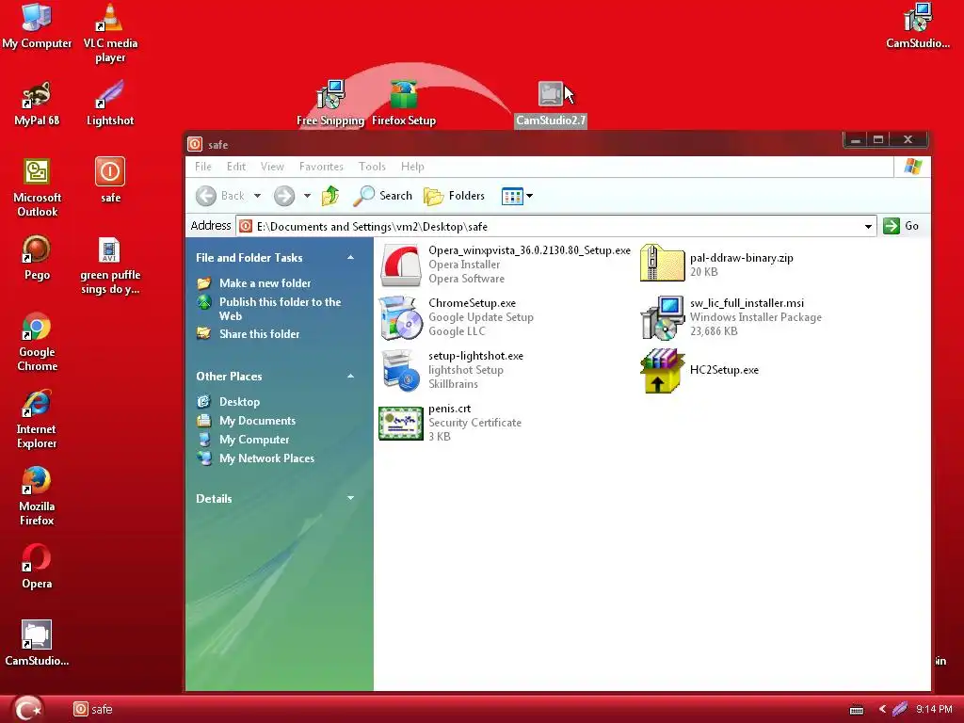
Task: Select the ChromeSetup.exe file icon
Action: coord(400,318)
